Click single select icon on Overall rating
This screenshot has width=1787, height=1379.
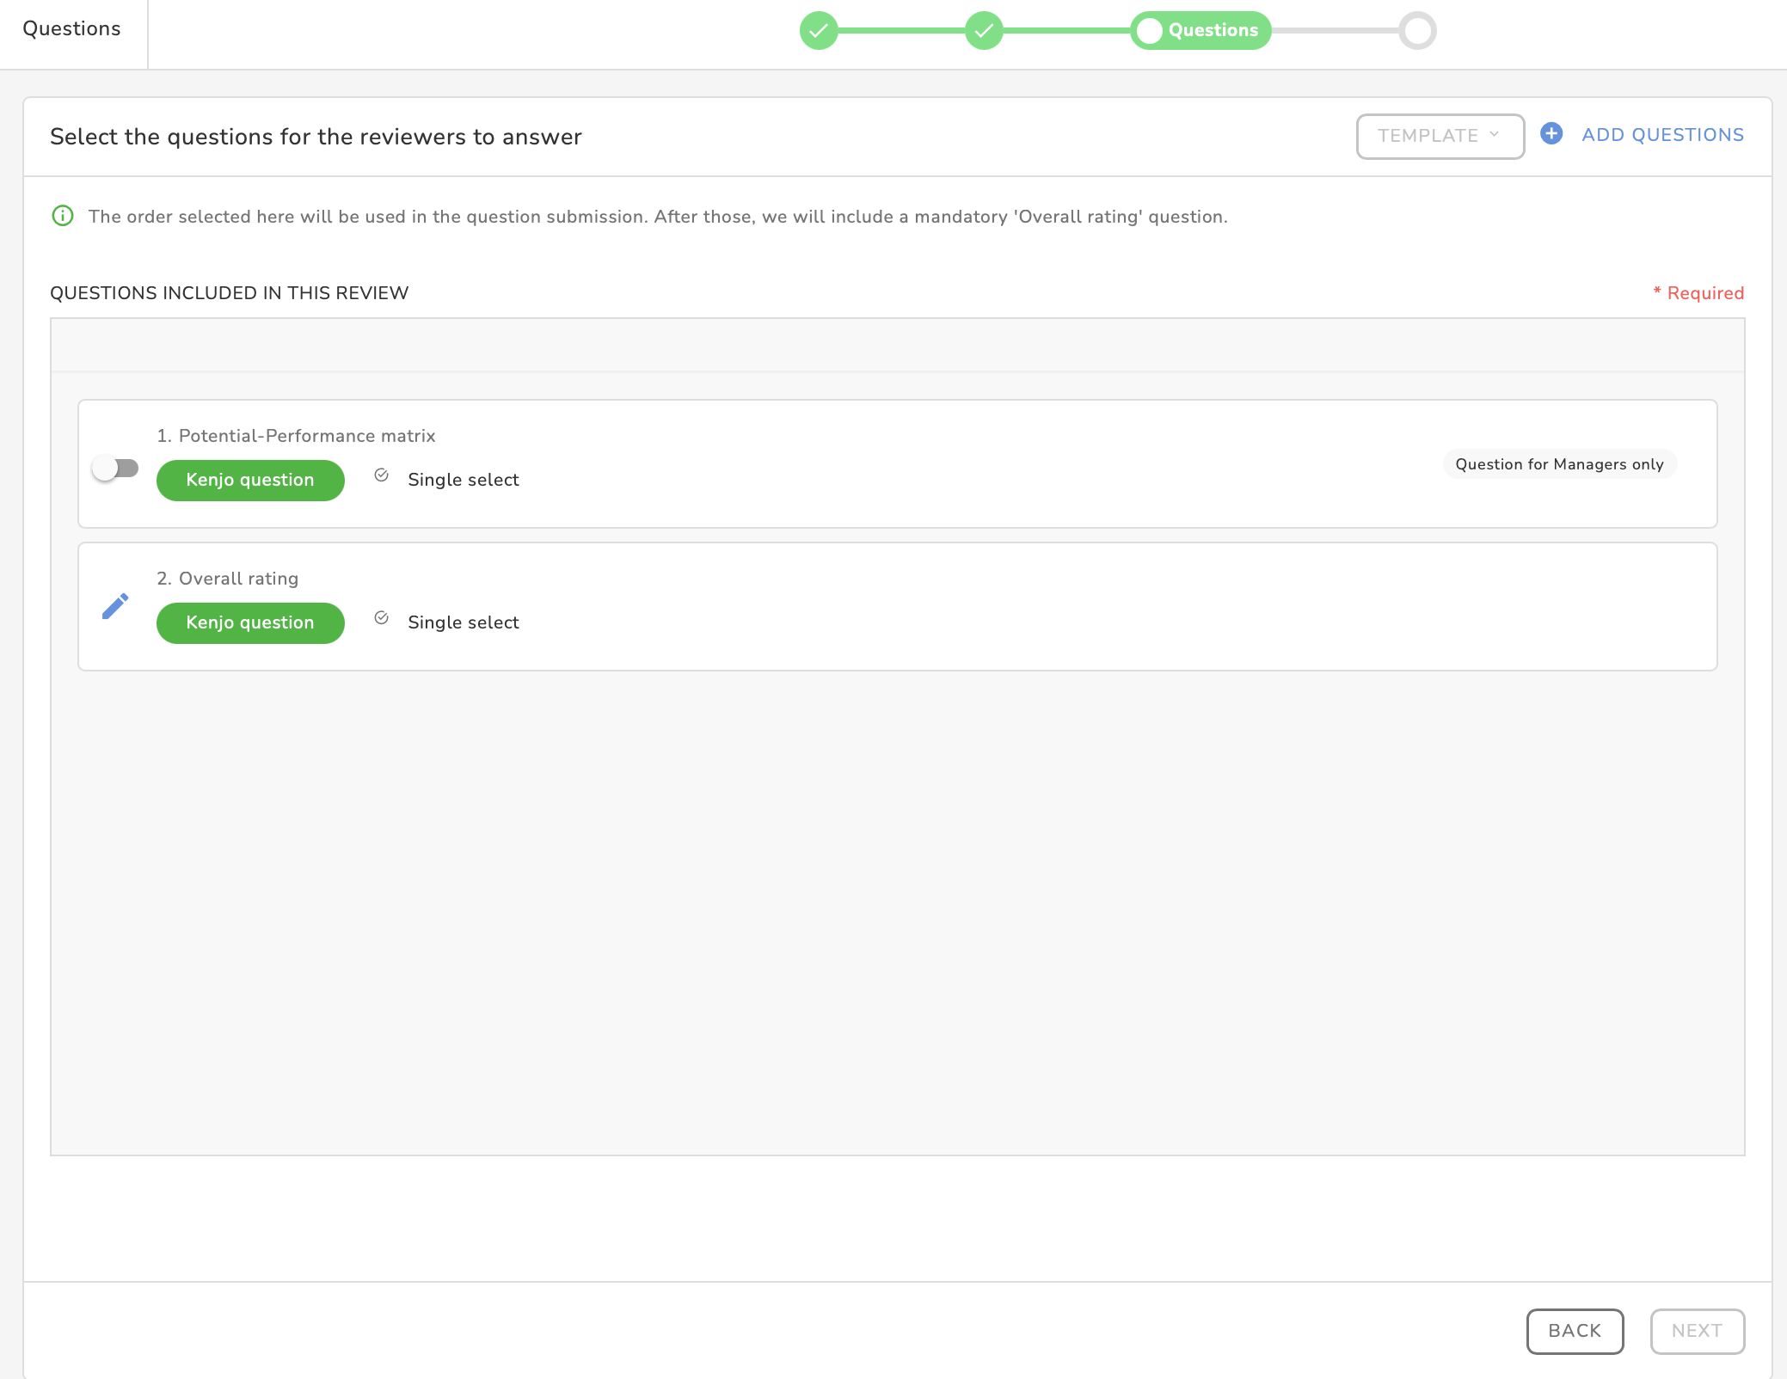tap(382, 618)
